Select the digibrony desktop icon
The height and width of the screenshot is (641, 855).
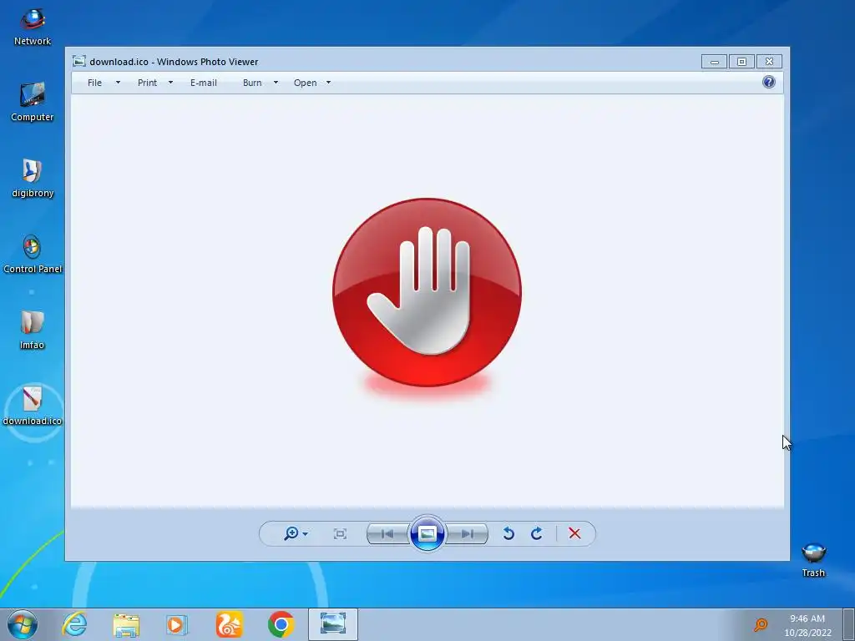click(33, 179)
